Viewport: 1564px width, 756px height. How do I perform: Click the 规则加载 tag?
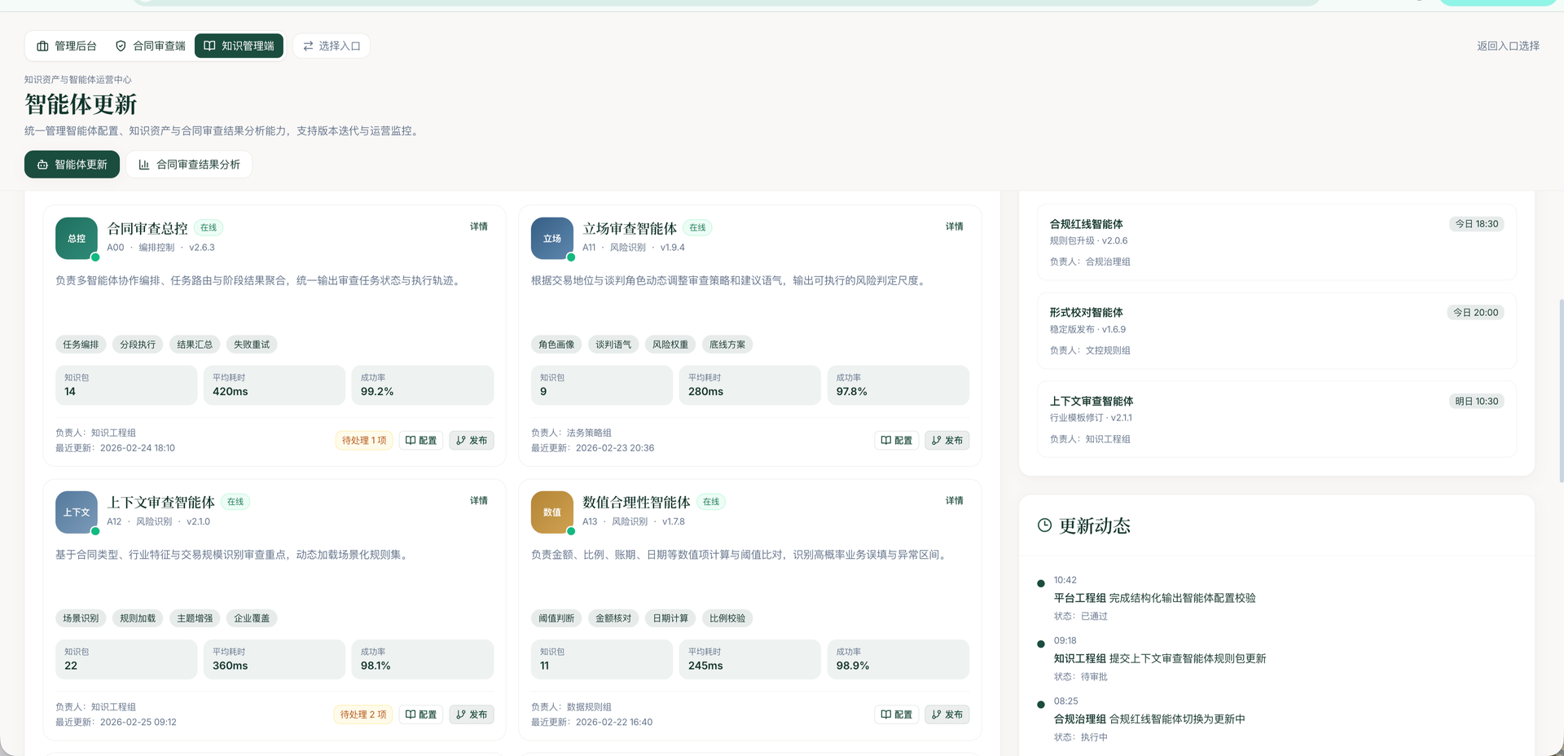138,618
